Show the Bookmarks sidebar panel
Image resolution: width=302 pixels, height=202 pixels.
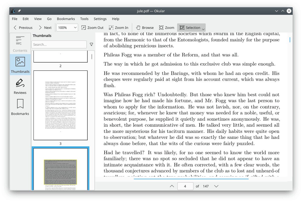point(20,107)
